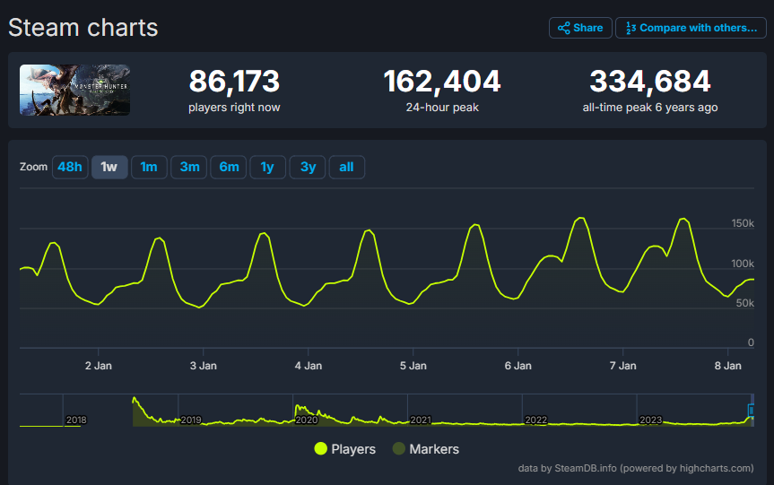Click the players right now caption
Screen dimensions: 774x485
pos(234,107)
